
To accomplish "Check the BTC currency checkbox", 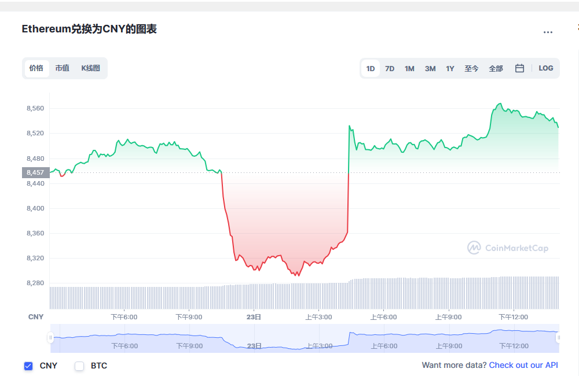I will (x=79, y=366).
